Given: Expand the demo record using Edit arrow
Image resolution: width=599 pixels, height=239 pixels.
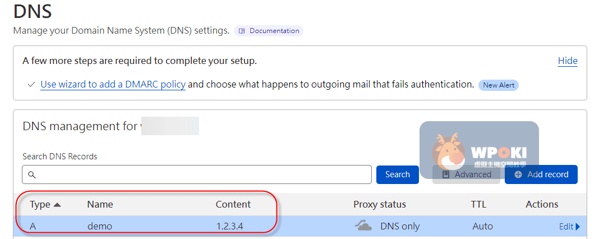Looking at the screenshot, I should click(577, 227).
